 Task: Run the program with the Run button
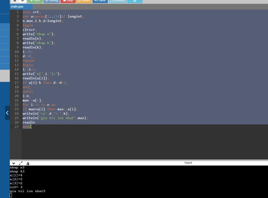pos(35,1)
